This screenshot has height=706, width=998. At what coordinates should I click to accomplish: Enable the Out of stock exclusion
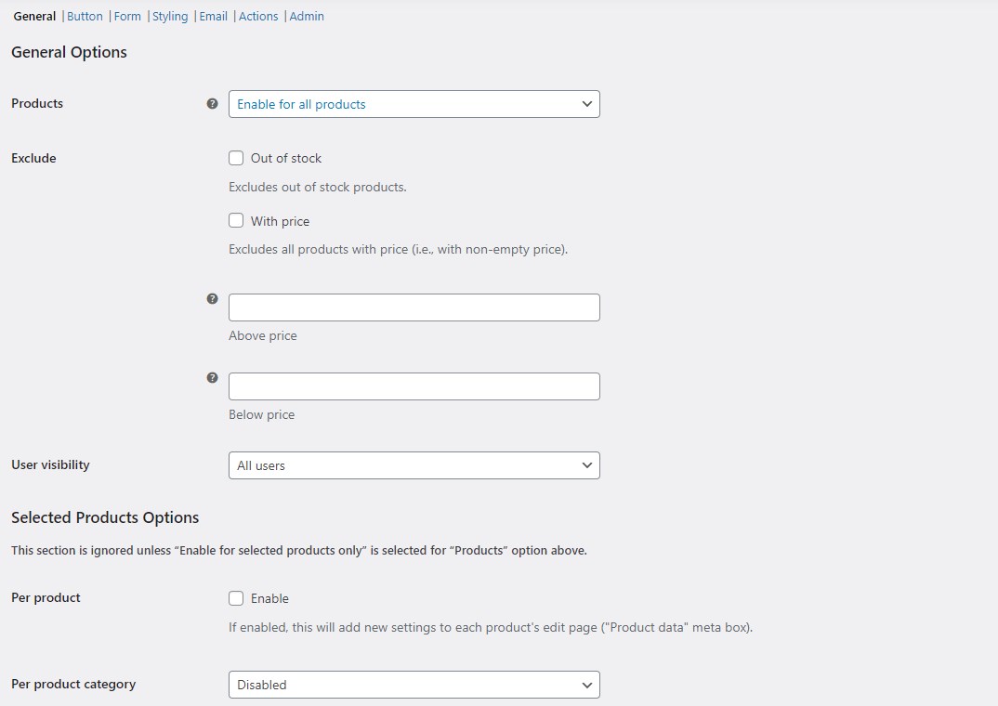click(236, 158)
